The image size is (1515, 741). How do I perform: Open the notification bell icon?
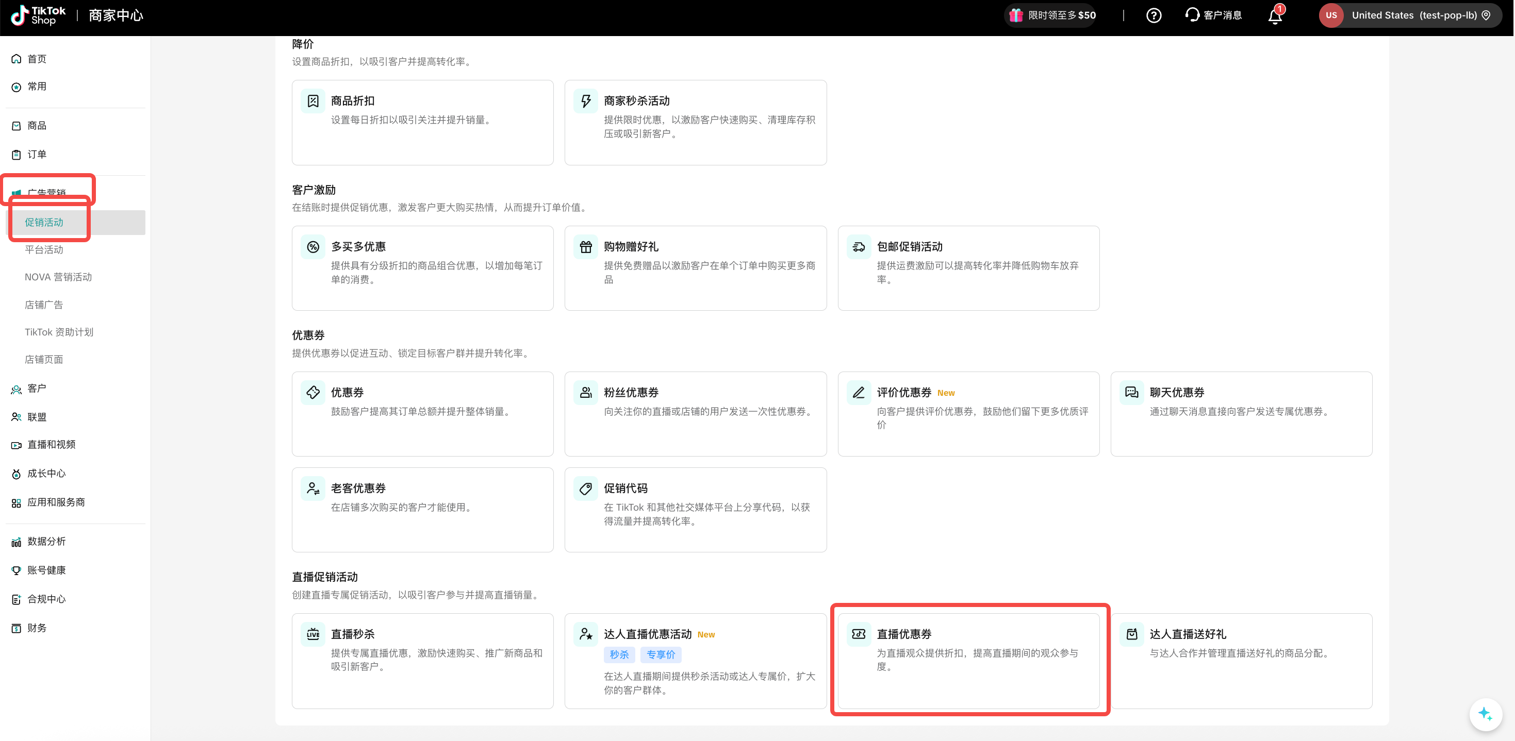click(1275, 16)
